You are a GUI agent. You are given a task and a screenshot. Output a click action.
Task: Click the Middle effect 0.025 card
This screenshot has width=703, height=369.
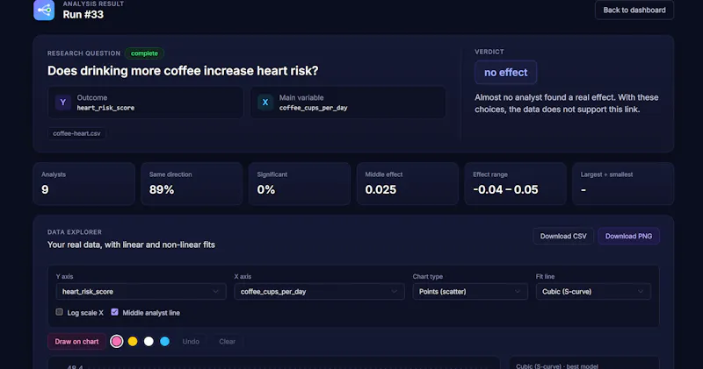pyautogui.click(x=408, y=184)
